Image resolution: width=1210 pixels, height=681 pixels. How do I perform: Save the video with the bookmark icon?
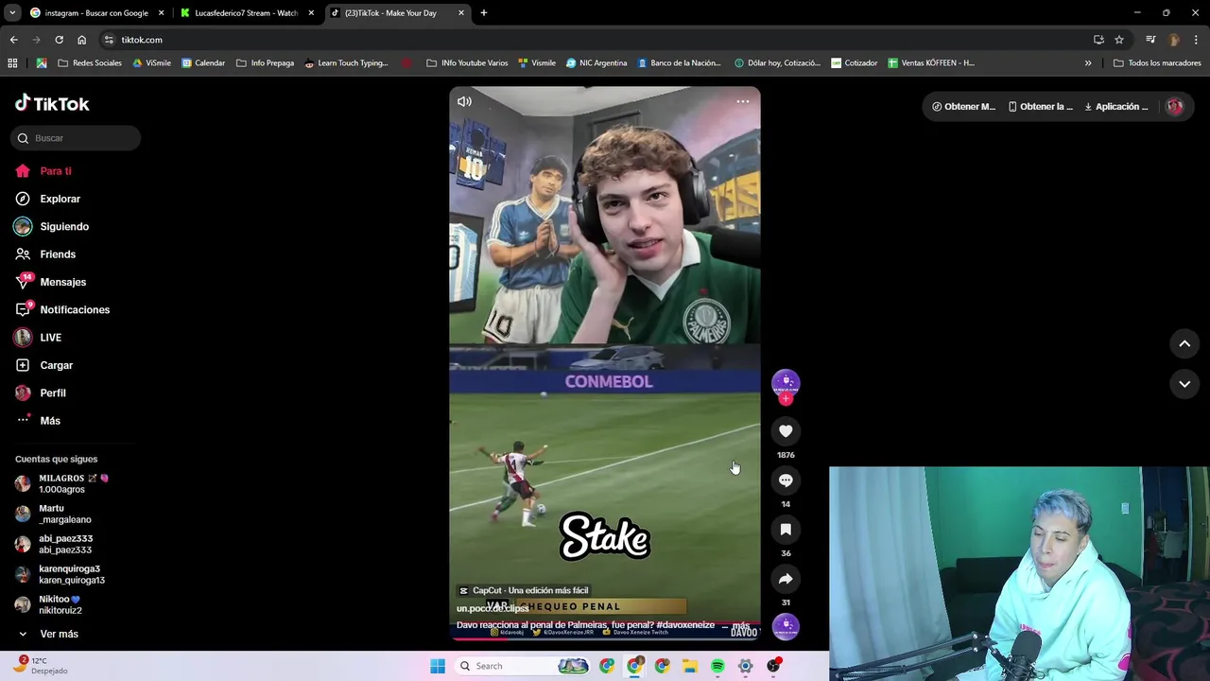(x=786, y=530)
